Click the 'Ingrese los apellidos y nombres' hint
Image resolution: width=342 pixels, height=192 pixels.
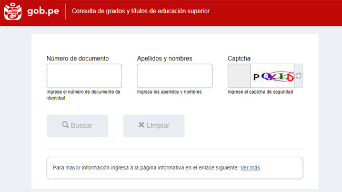click(169, 92)
